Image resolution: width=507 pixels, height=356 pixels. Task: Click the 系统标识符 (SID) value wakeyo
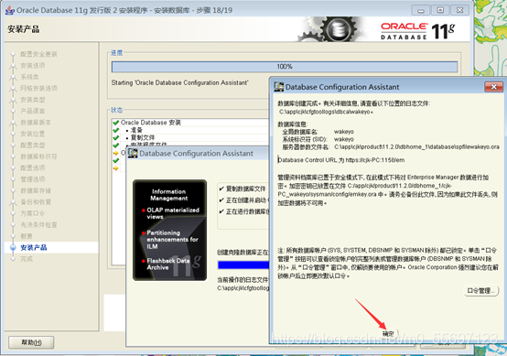coord(344,139)
